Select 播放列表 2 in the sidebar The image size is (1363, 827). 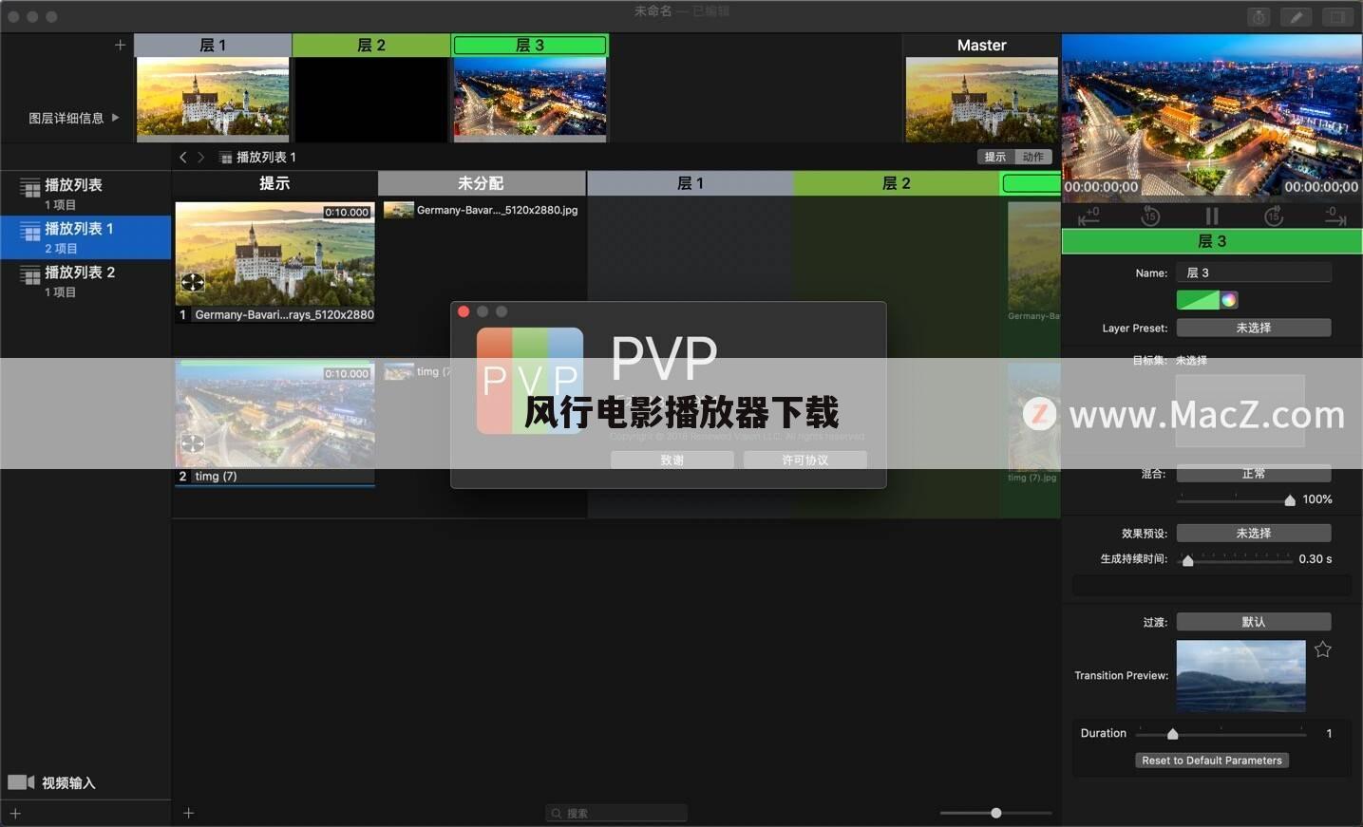point(85,281)
